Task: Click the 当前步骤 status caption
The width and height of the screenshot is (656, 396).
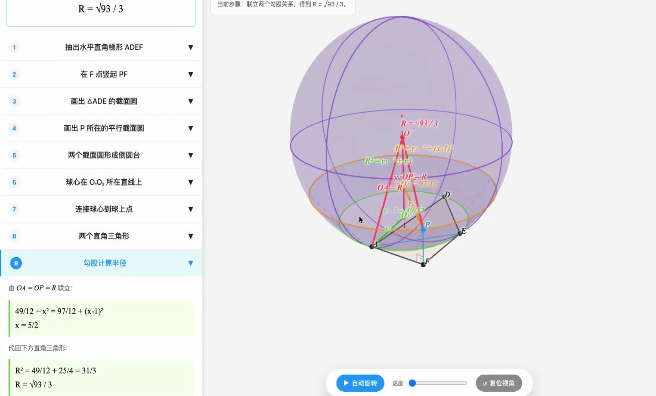Action: 283,5
